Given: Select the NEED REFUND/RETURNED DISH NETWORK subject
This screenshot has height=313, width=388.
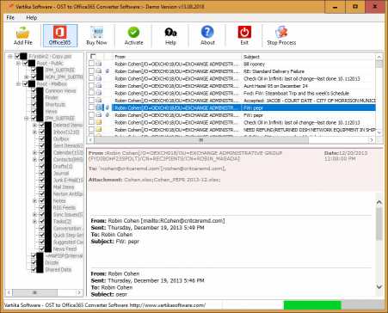Looking at the screenshot, I should (x=310, y=130).
